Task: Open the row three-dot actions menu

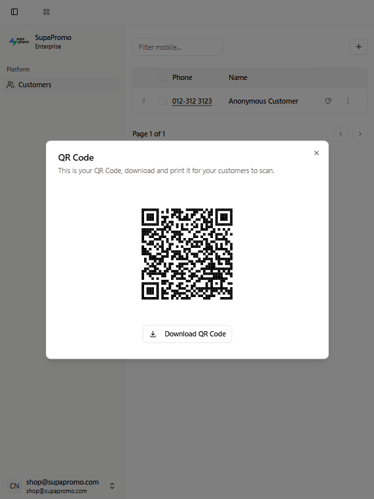Action: click(x=348, y=101)
